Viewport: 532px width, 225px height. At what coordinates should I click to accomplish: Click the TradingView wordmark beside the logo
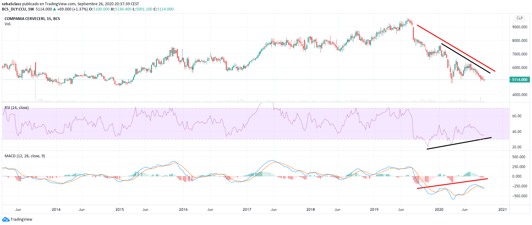pyautogui.click(x=21, y=219)
